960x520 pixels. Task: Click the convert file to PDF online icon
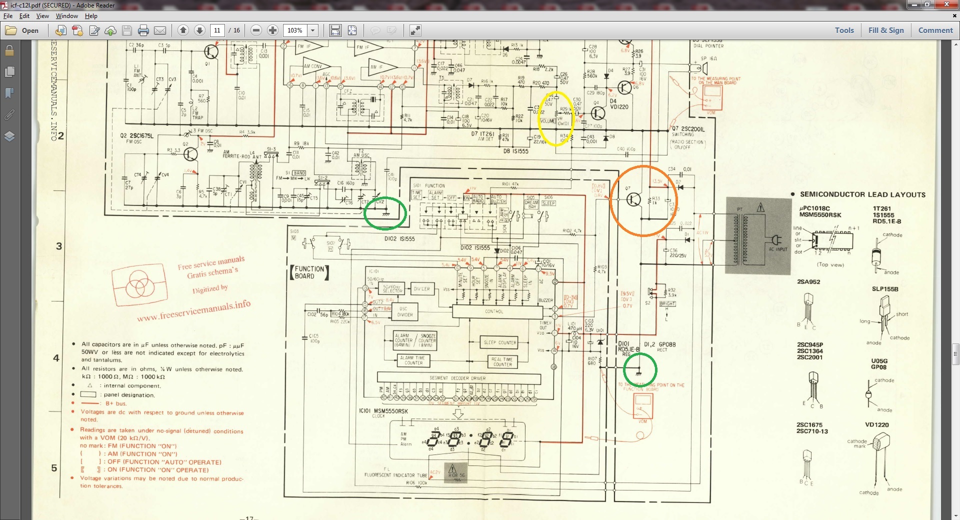tap(60, 30)
